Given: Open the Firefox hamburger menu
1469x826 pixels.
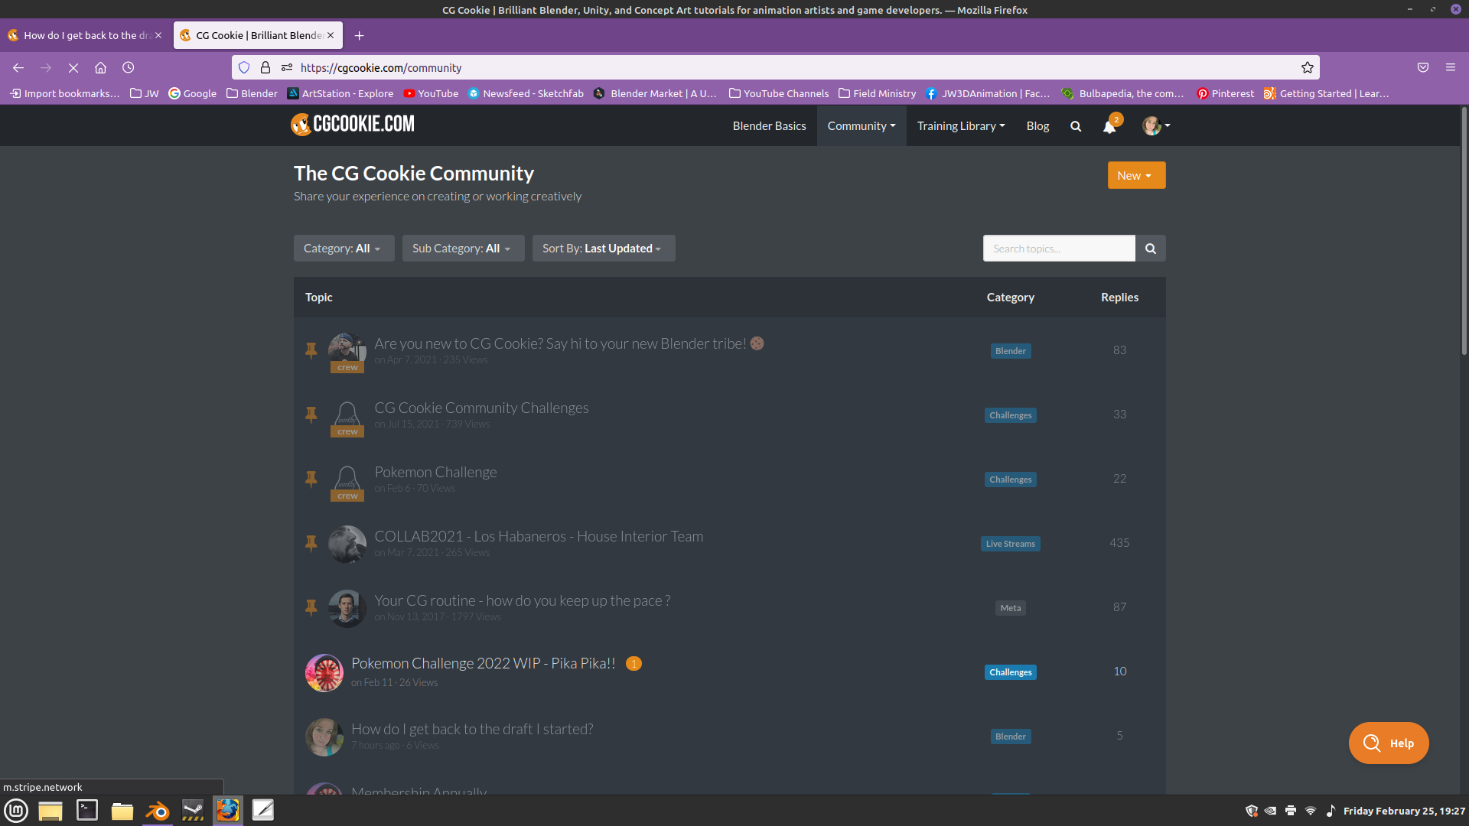Looking at the screenshot, I should click(1451, 68).
